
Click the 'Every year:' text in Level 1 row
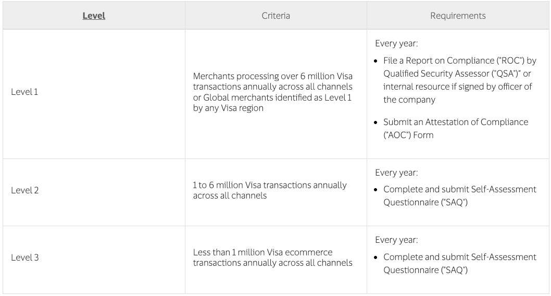pos(396,43)
